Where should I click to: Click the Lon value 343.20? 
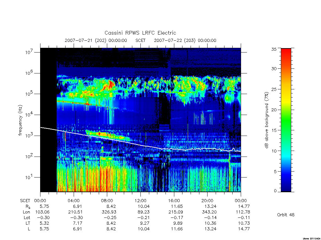point(209,212)
